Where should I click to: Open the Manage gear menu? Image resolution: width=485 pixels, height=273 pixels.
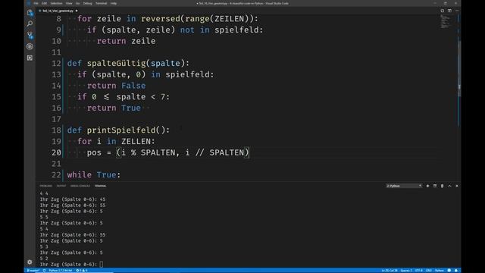tap(30, 262)
